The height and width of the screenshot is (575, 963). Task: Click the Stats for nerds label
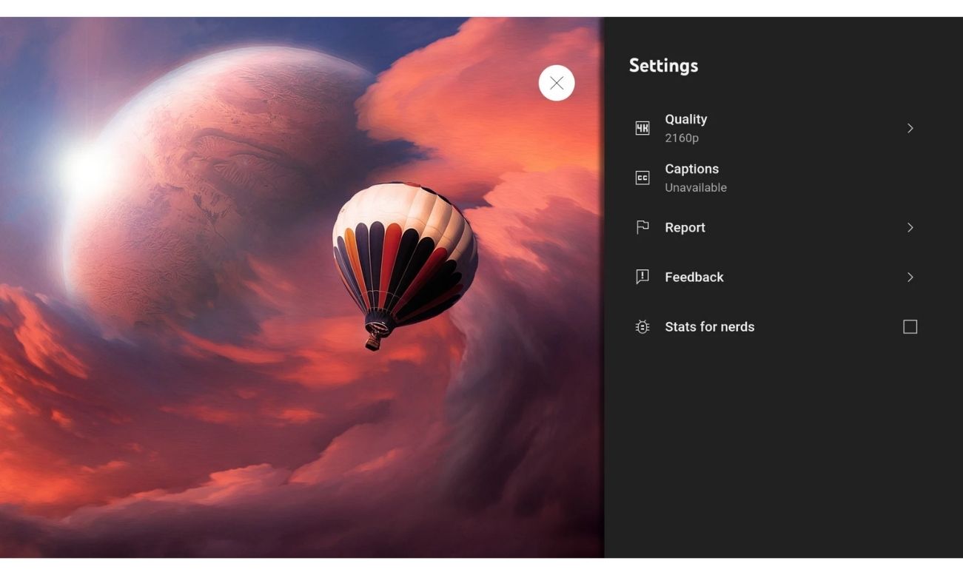(x=709, y=326)
